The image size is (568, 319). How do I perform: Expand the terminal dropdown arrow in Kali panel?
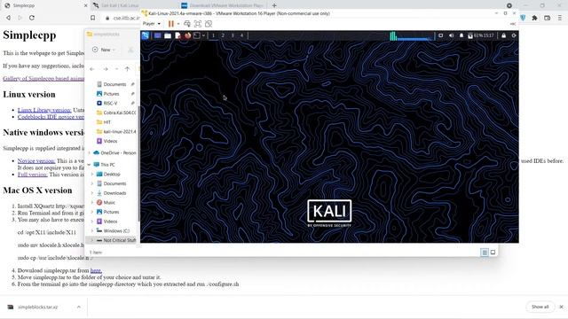[204, 35]
